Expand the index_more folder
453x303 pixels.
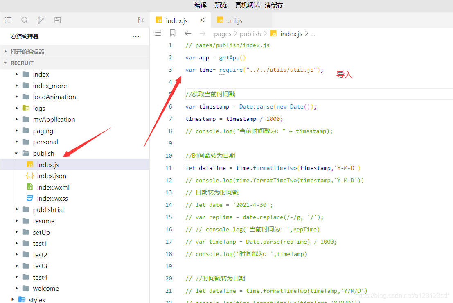pyautogui.click(x=17, y=86)
